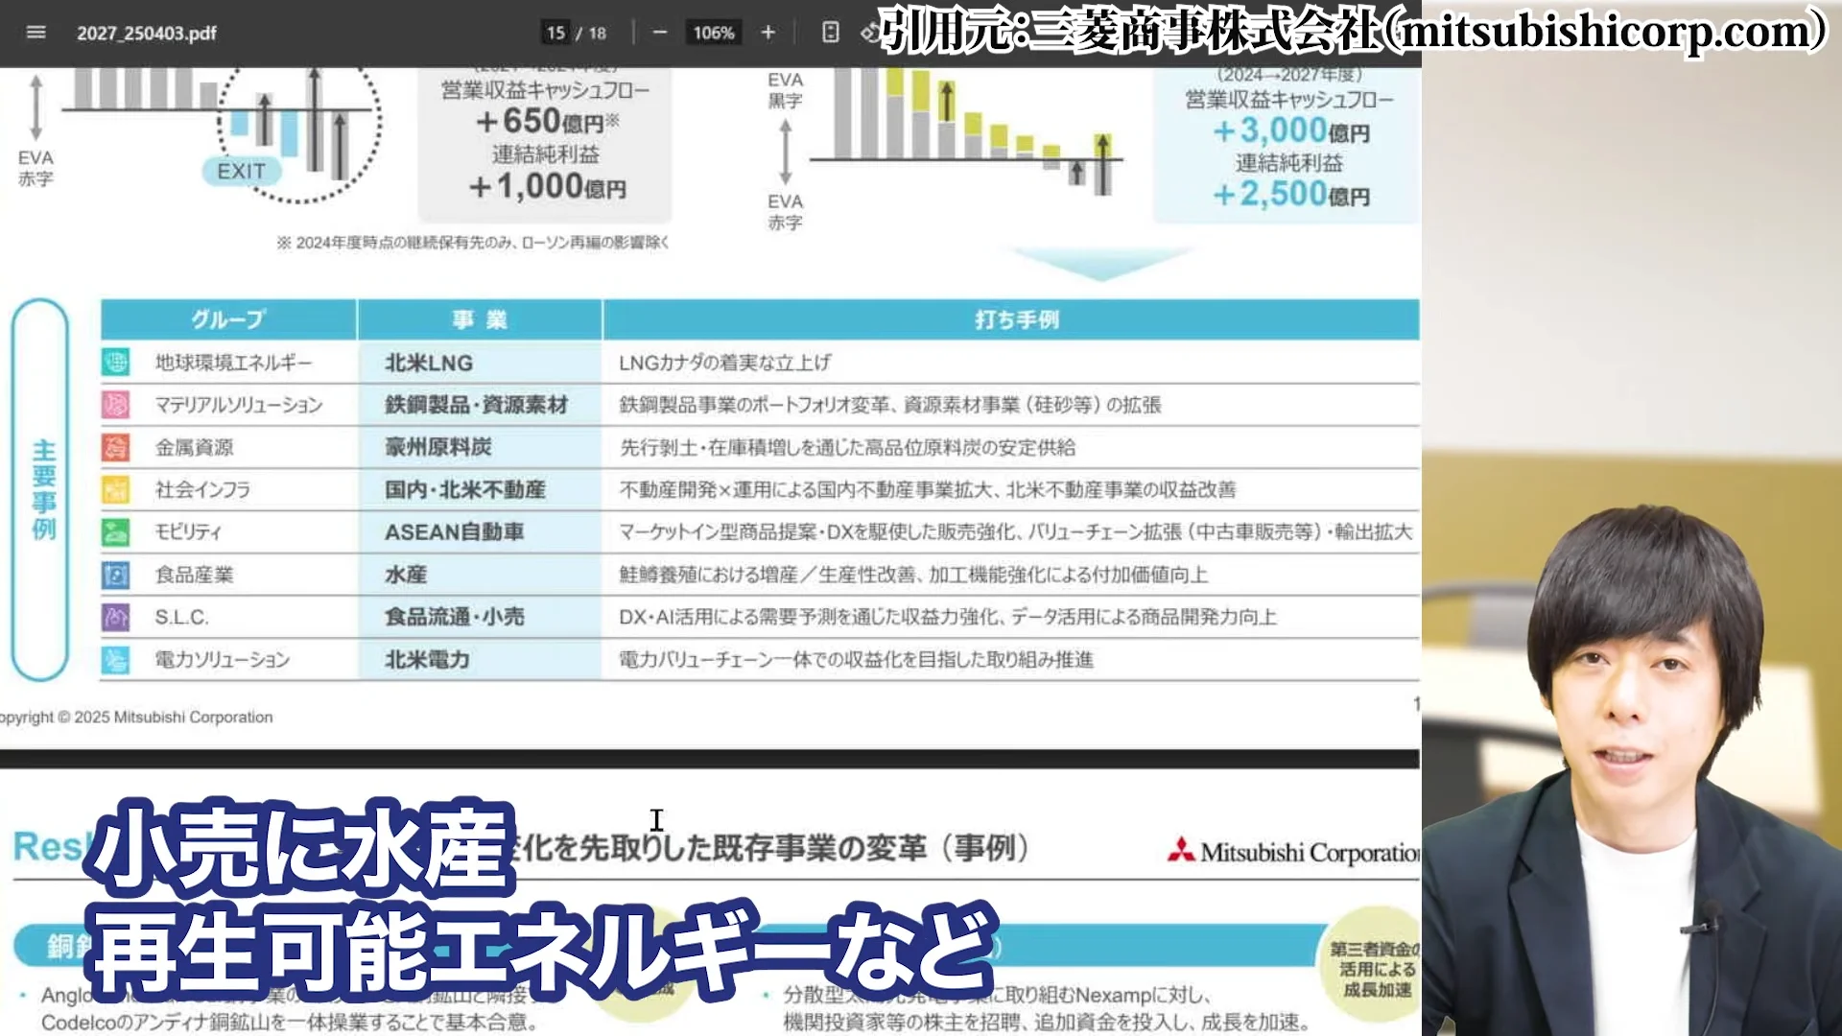Click the 第三者資金の活用による成長加速 badge
Viewport: 1842px width, 1036px height.
(x=1375, y=969)
